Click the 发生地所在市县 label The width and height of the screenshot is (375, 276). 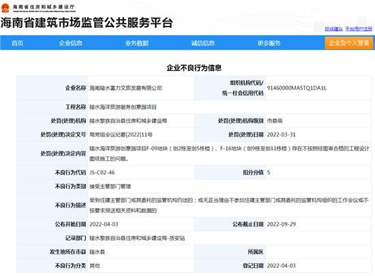click(x=68, y=252)
